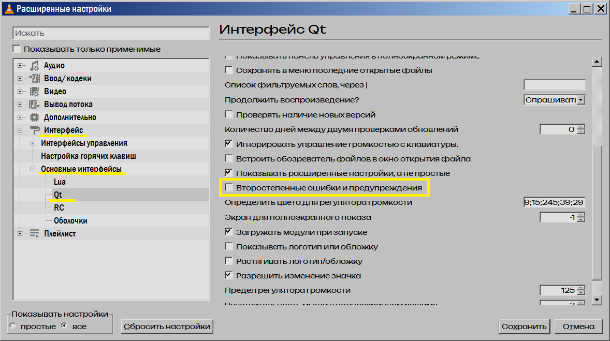Select Основные интерфейсы in the tree
This screenshot has width=610, height=341.
point(81,169)
